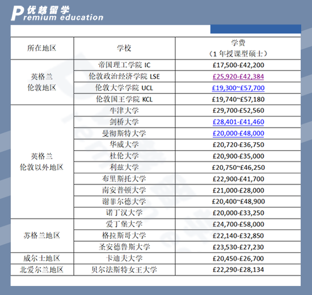Select the 英格兰 伦敦地区 region cell

42,82
